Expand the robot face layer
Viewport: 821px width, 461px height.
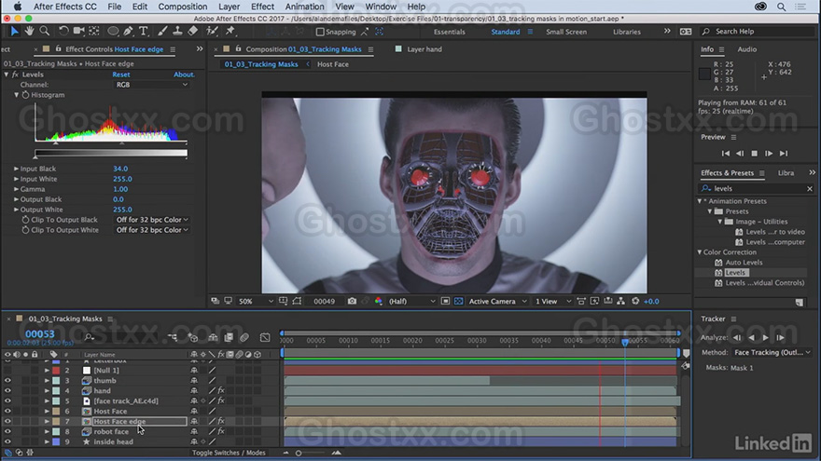tap(47, 432)
